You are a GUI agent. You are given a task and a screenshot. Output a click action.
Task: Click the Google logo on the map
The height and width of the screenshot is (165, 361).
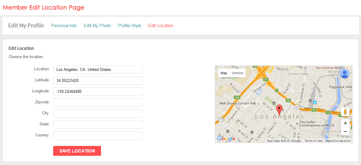click(226, 139)
